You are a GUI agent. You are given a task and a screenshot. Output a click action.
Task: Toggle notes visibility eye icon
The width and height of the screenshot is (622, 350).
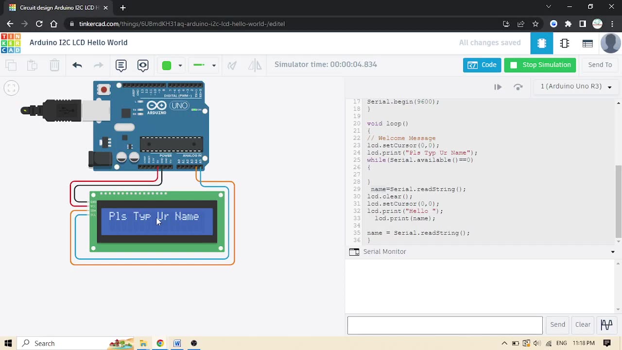point(143,65)
